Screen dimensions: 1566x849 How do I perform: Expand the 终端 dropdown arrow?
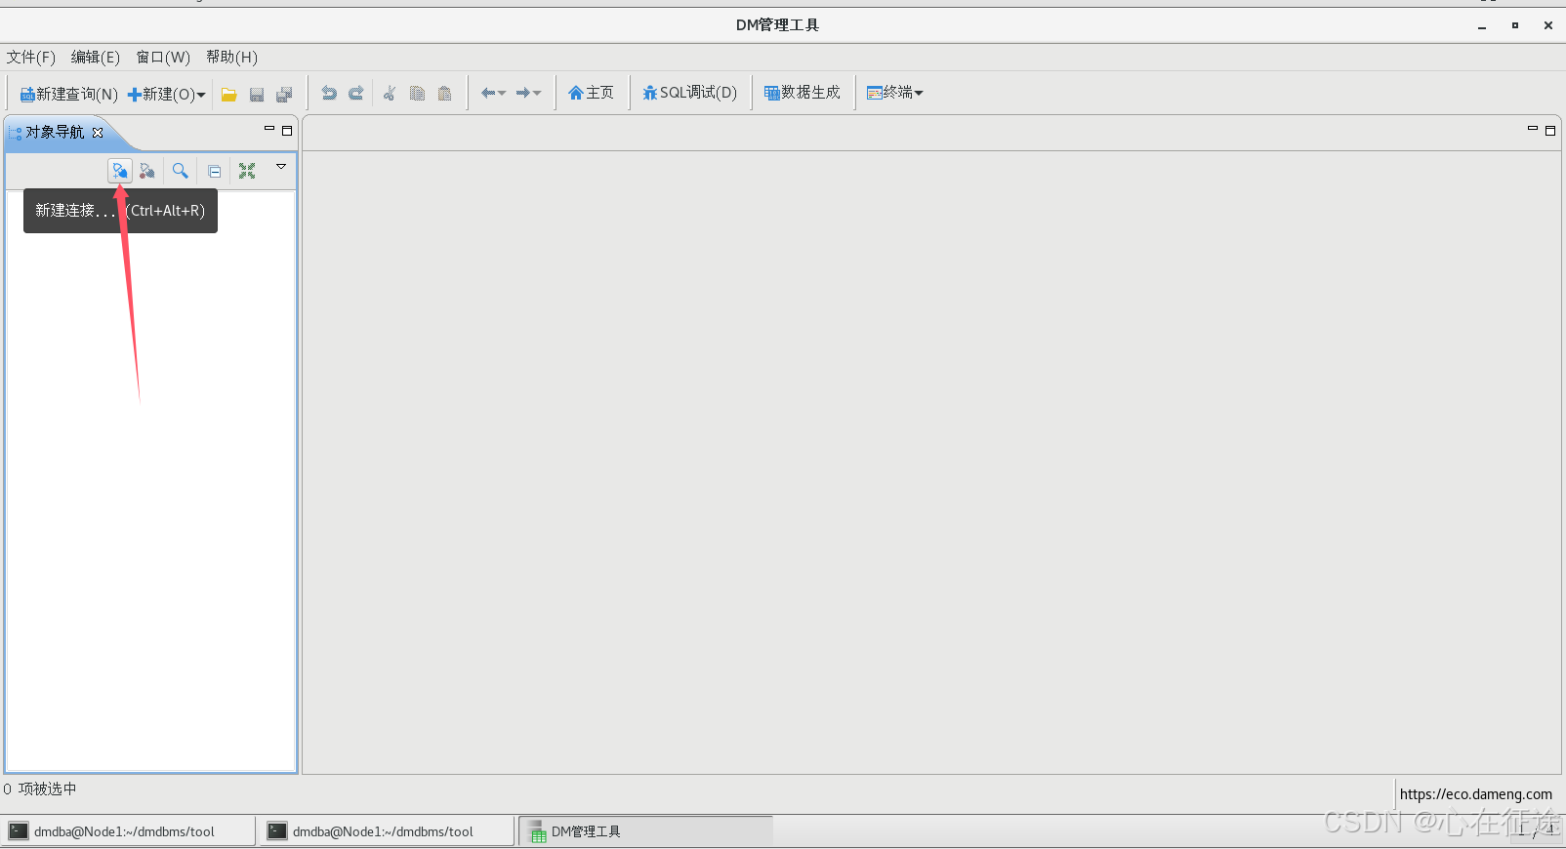click(x=919, y=93)
